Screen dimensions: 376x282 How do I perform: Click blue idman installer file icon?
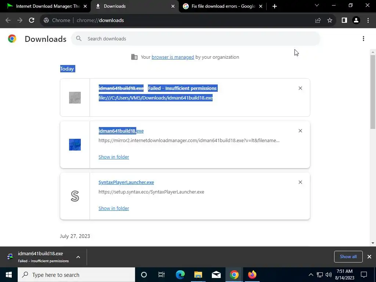[x=75, y=145]
